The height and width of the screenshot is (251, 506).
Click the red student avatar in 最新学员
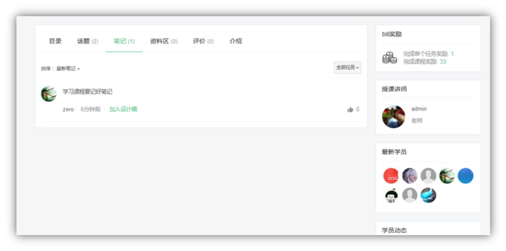pos(390,176)
